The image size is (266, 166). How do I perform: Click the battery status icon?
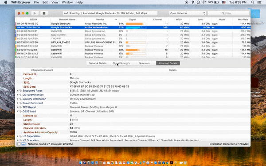click(x=216, y=2)
